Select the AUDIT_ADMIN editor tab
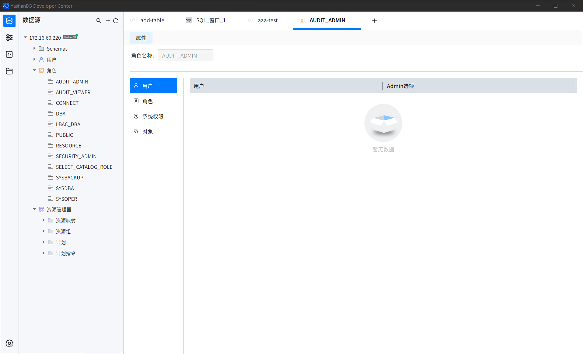The height and width of the screenshot is (354, 583). click(327, 20)
